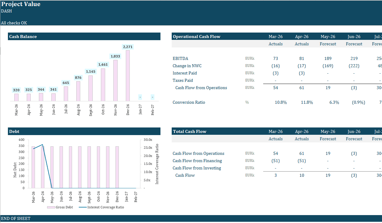The height and width of the screenshot is (223, 382).
Task: Click the END OF SHEET footer bar
Action: [15, 218]
